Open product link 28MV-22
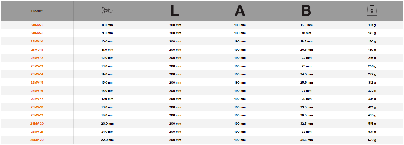 point(37,140)
